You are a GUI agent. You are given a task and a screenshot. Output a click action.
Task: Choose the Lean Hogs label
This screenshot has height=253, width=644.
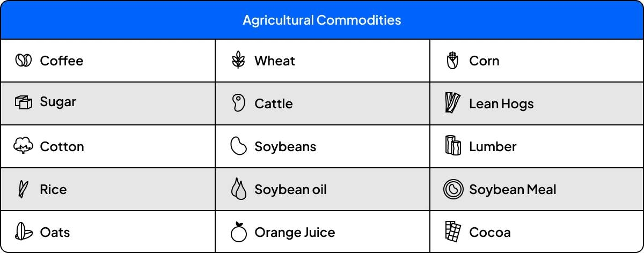501,104
